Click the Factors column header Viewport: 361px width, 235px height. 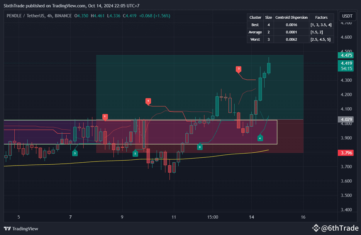321,17
